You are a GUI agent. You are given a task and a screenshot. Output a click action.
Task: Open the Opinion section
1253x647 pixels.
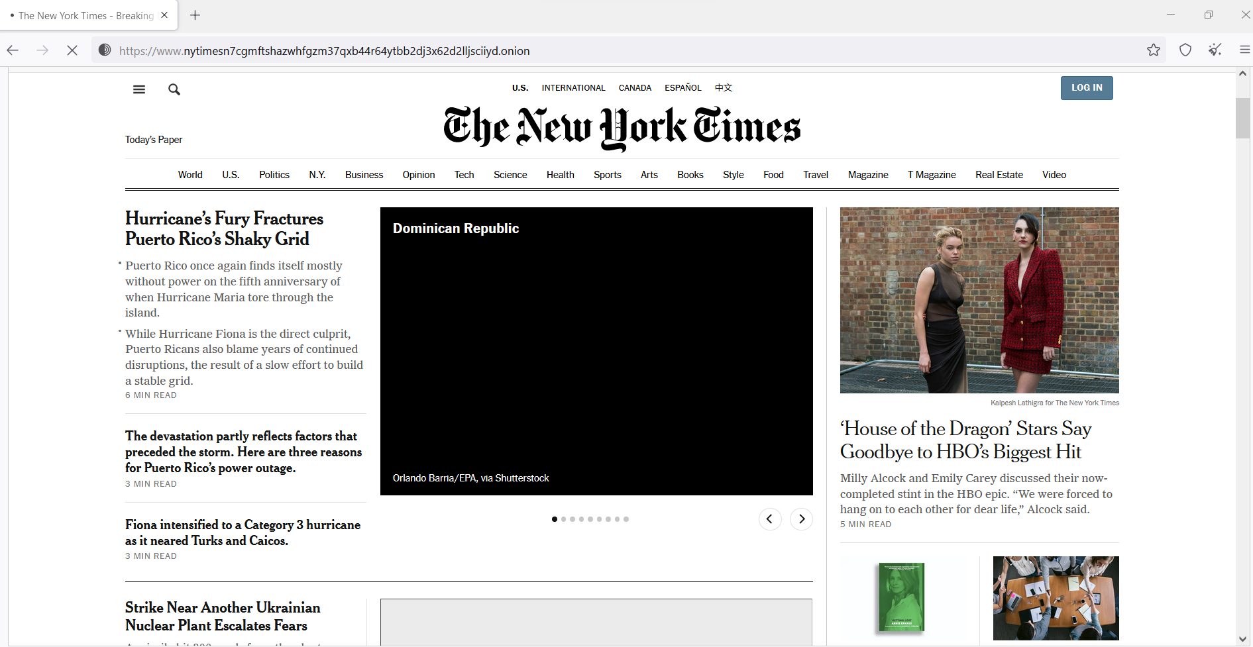418,174
